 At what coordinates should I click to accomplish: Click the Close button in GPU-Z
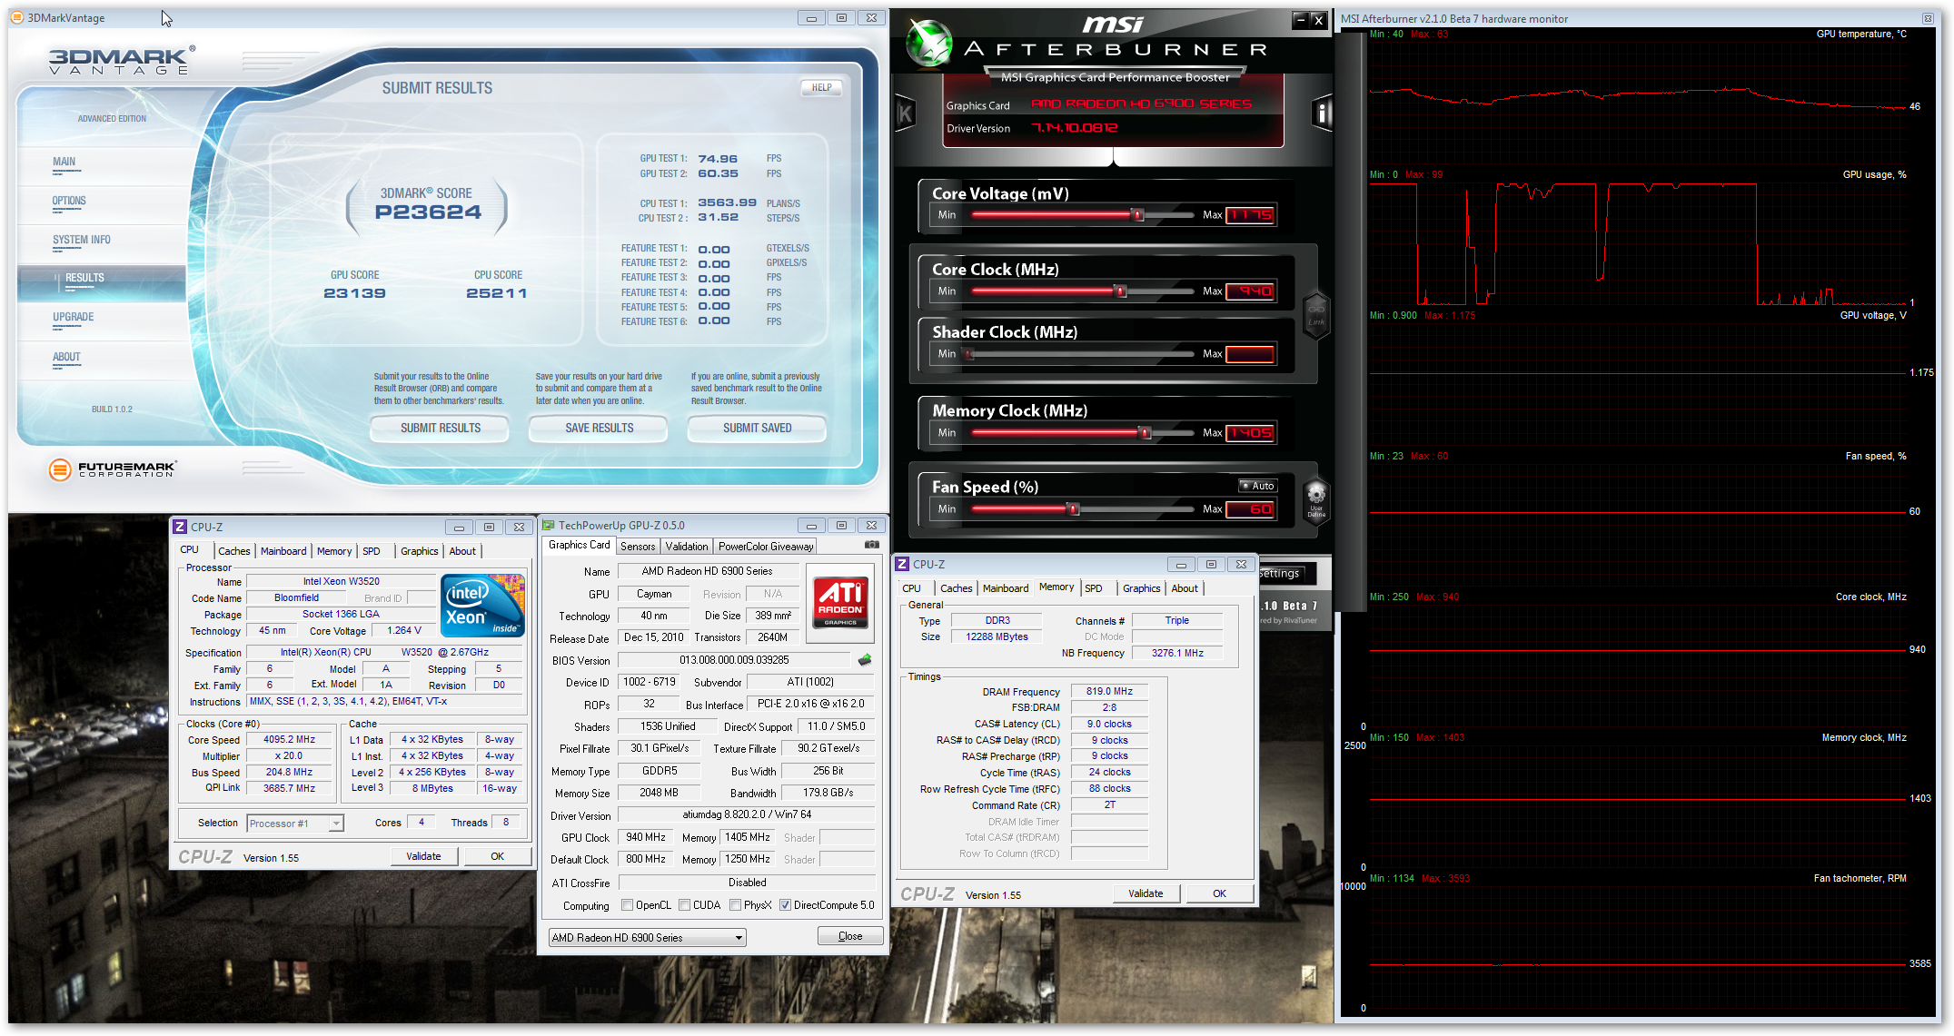coord(850,936)
